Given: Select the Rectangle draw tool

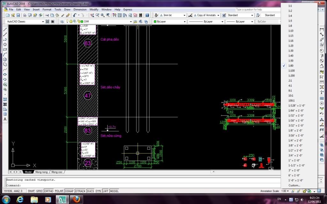Looking at the screenshot, I should (5, 49).
